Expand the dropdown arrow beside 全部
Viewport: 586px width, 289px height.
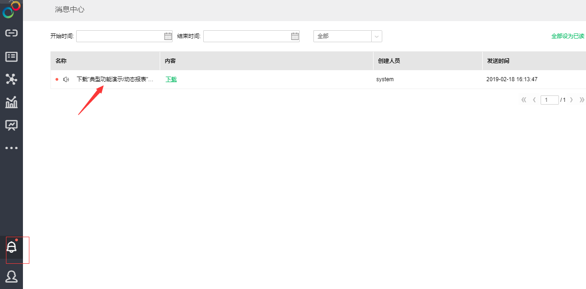tap(376, 36)
